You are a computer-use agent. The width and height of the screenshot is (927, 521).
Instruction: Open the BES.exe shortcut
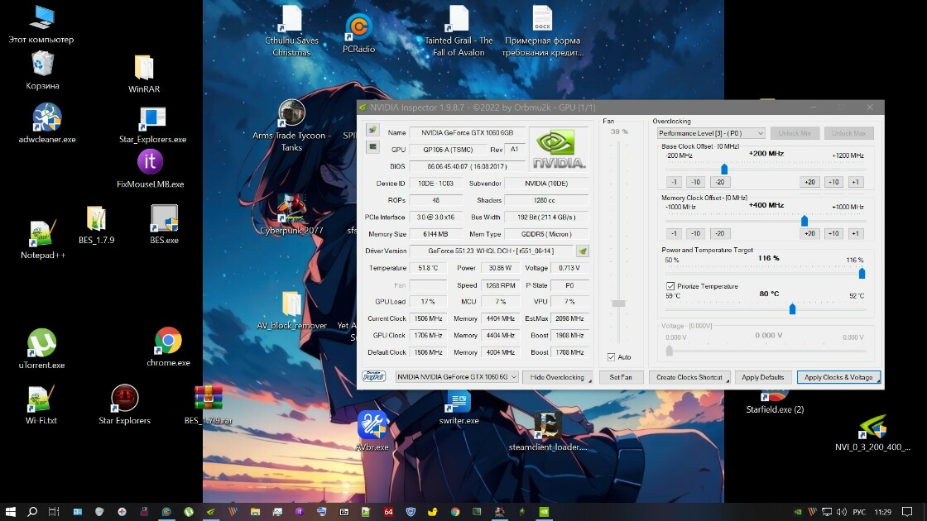tap(164, 224)
